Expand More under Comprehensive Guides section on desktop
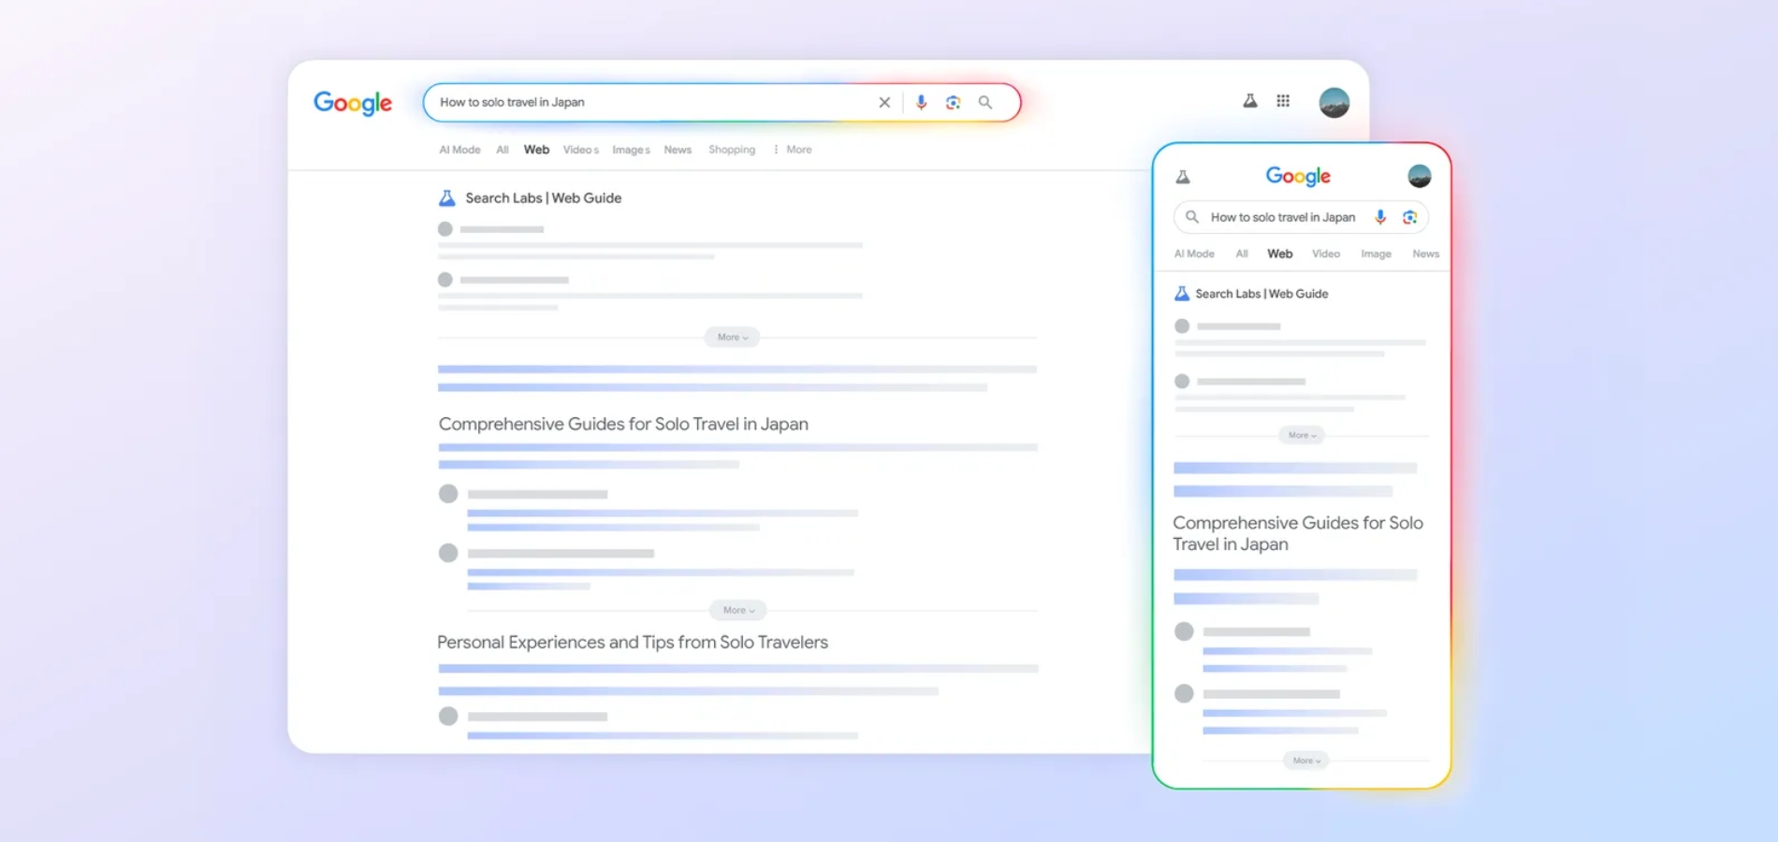The image size is (1778, 842). [737, 610]
